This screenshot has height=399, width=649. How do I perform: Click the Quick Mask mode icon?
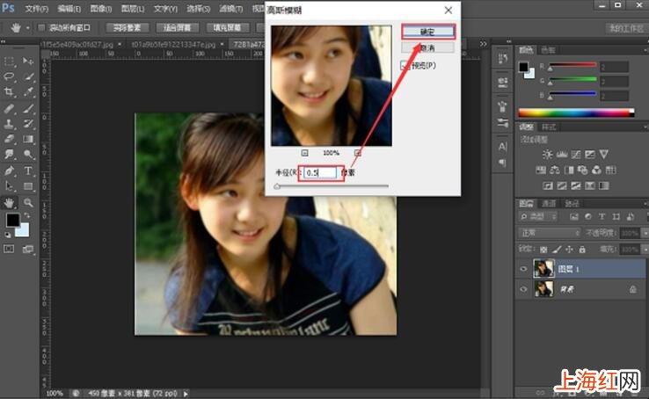pyautogui.click(x=9, y=249)
